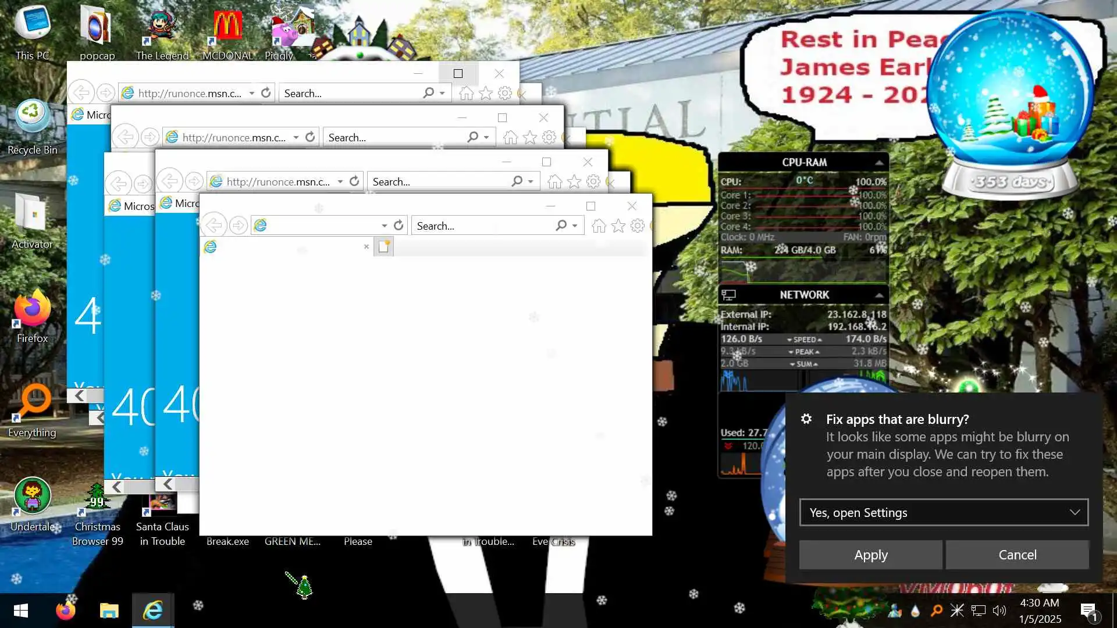Click the Home icon in front IE window
The image size is (1117, 628).
click(599, 226)
